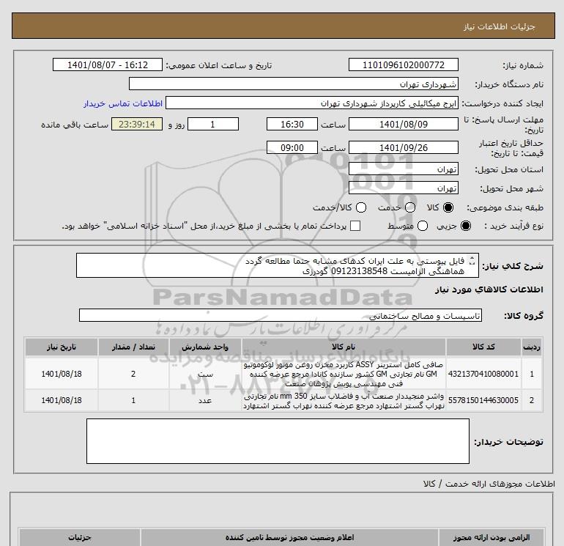This screenshot has width=564, height=546.
Task: Click need date 1401/08/18 in row 1
Action: click(x=62, y=374)
